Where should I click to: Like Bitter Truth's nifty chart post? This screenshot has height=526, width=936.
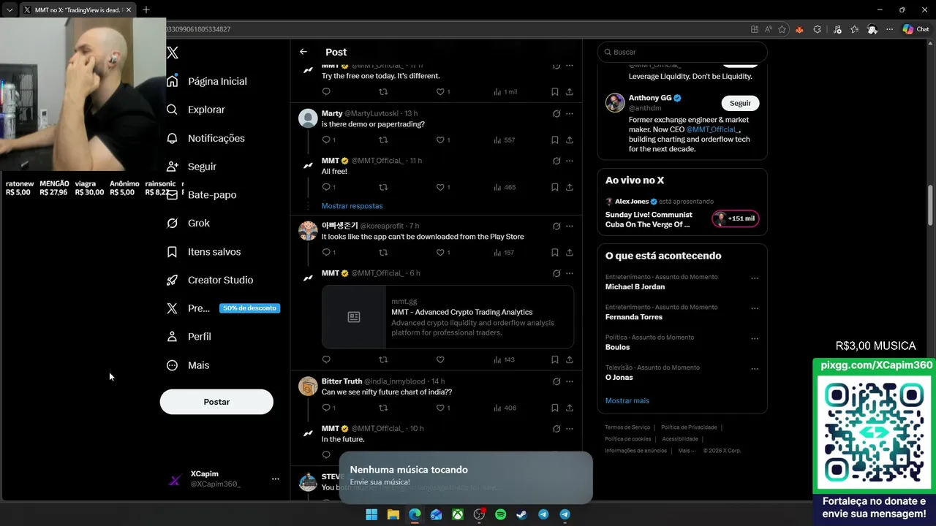pyautogui.click(x=440, y=408)
